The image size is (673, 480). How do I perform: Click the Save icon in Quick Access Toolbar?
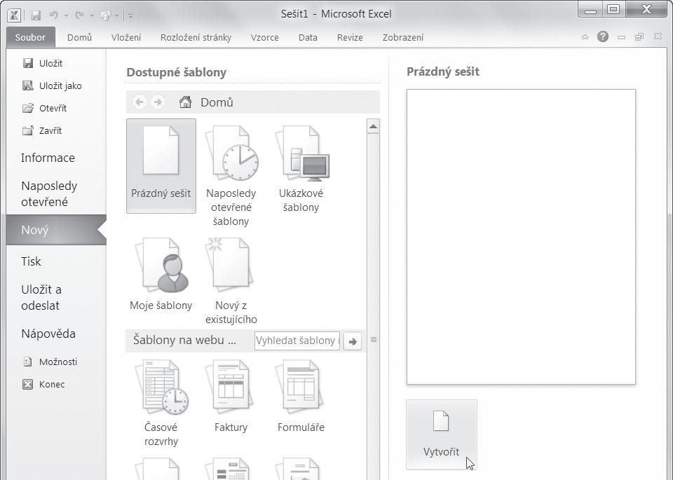[36, 15]
